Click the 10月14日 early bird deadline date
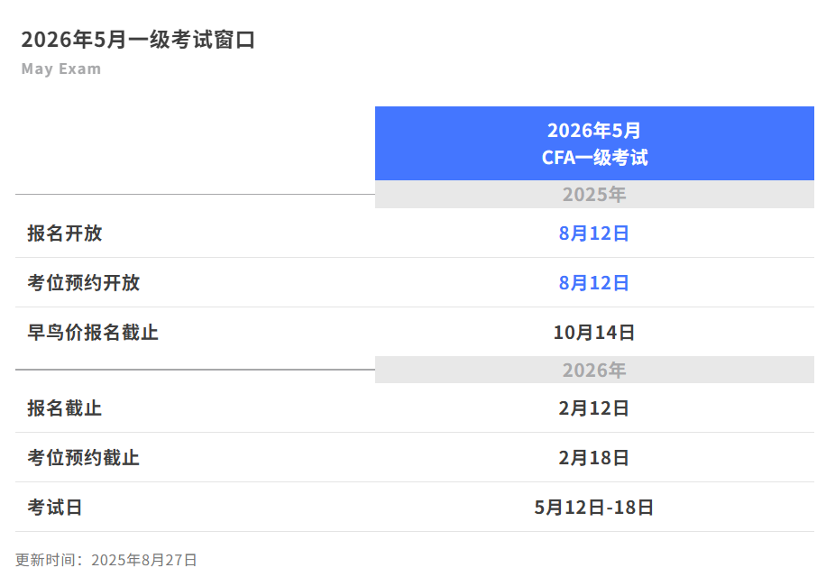The image size is (817, 577). 593,333
